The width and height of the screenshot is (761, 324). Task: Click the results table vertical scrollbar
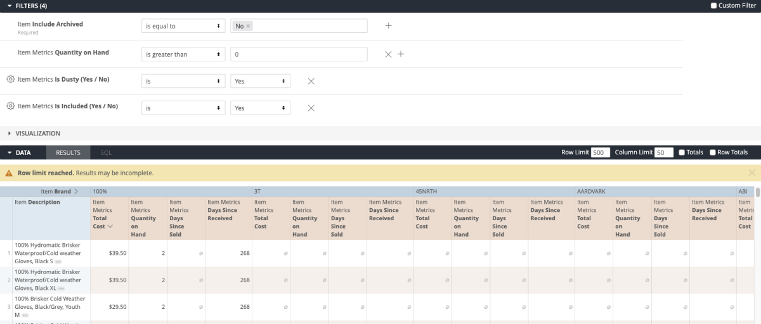757,192
